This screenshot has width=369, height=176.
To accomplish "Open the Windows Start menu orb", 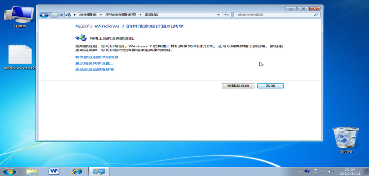I will 10,171.
